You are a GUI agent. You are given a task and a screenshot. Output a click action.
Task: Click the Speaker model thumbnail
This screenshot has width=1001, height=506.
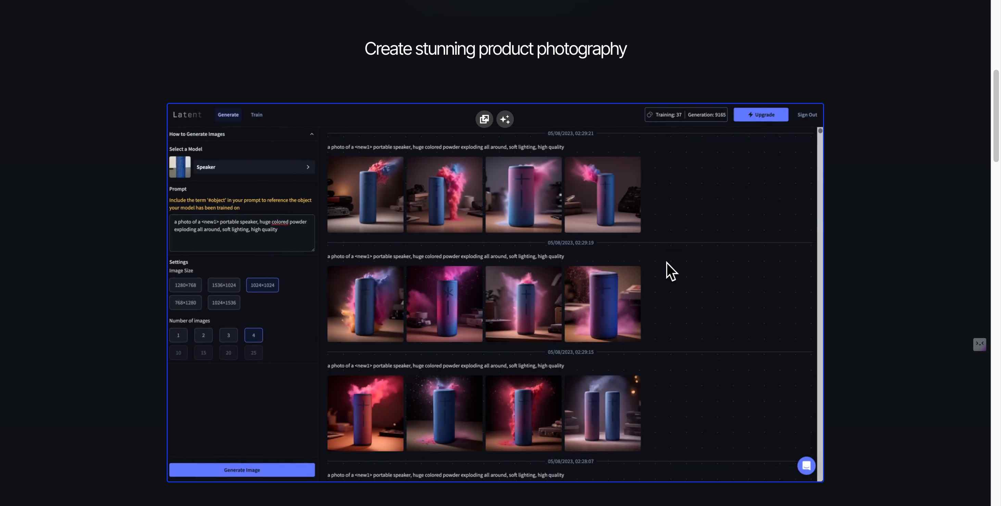180,167
